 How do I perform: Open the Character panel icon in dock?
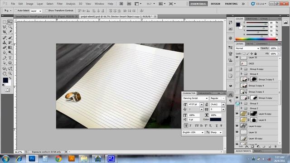[x=230, y=95]
